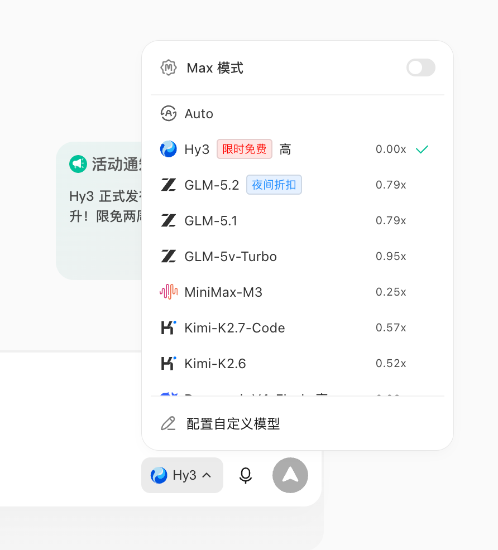Pick the MiniMax-M3 model
Screen dimensions: 498x550
click(297, 292)
